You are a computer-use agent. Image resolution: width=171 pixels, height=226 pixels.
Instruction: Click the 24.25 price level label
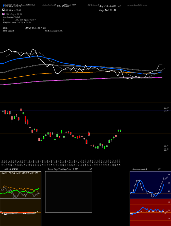click(167, 111)
